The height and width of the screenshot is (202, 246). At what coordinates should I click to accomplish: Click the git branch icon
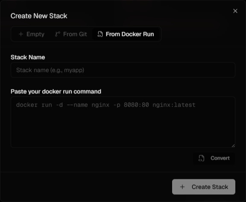(58, 34)
